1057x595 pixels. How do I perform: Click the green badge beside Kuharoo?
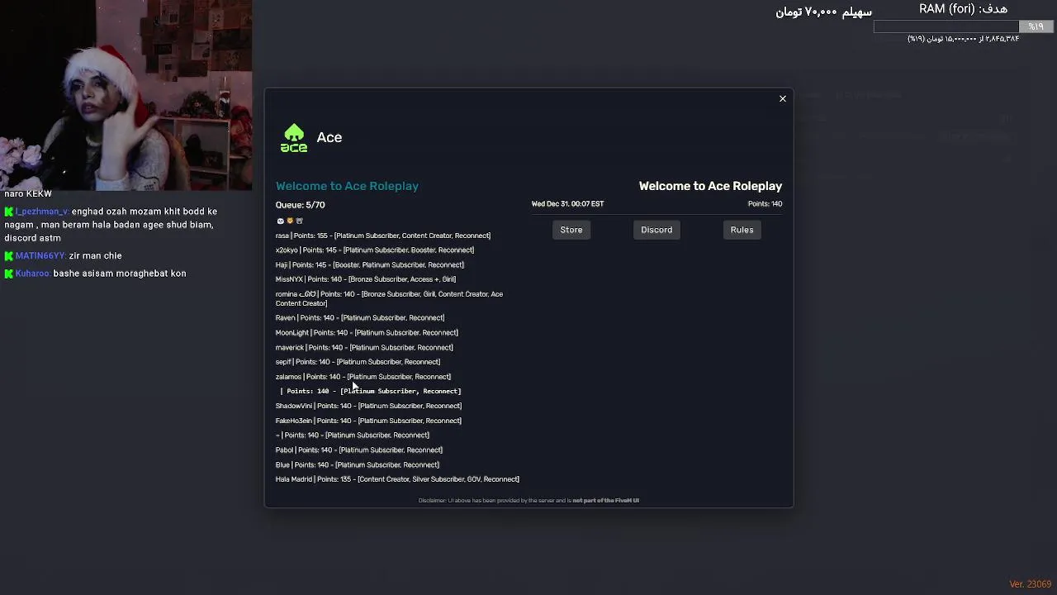pos(9,274)
